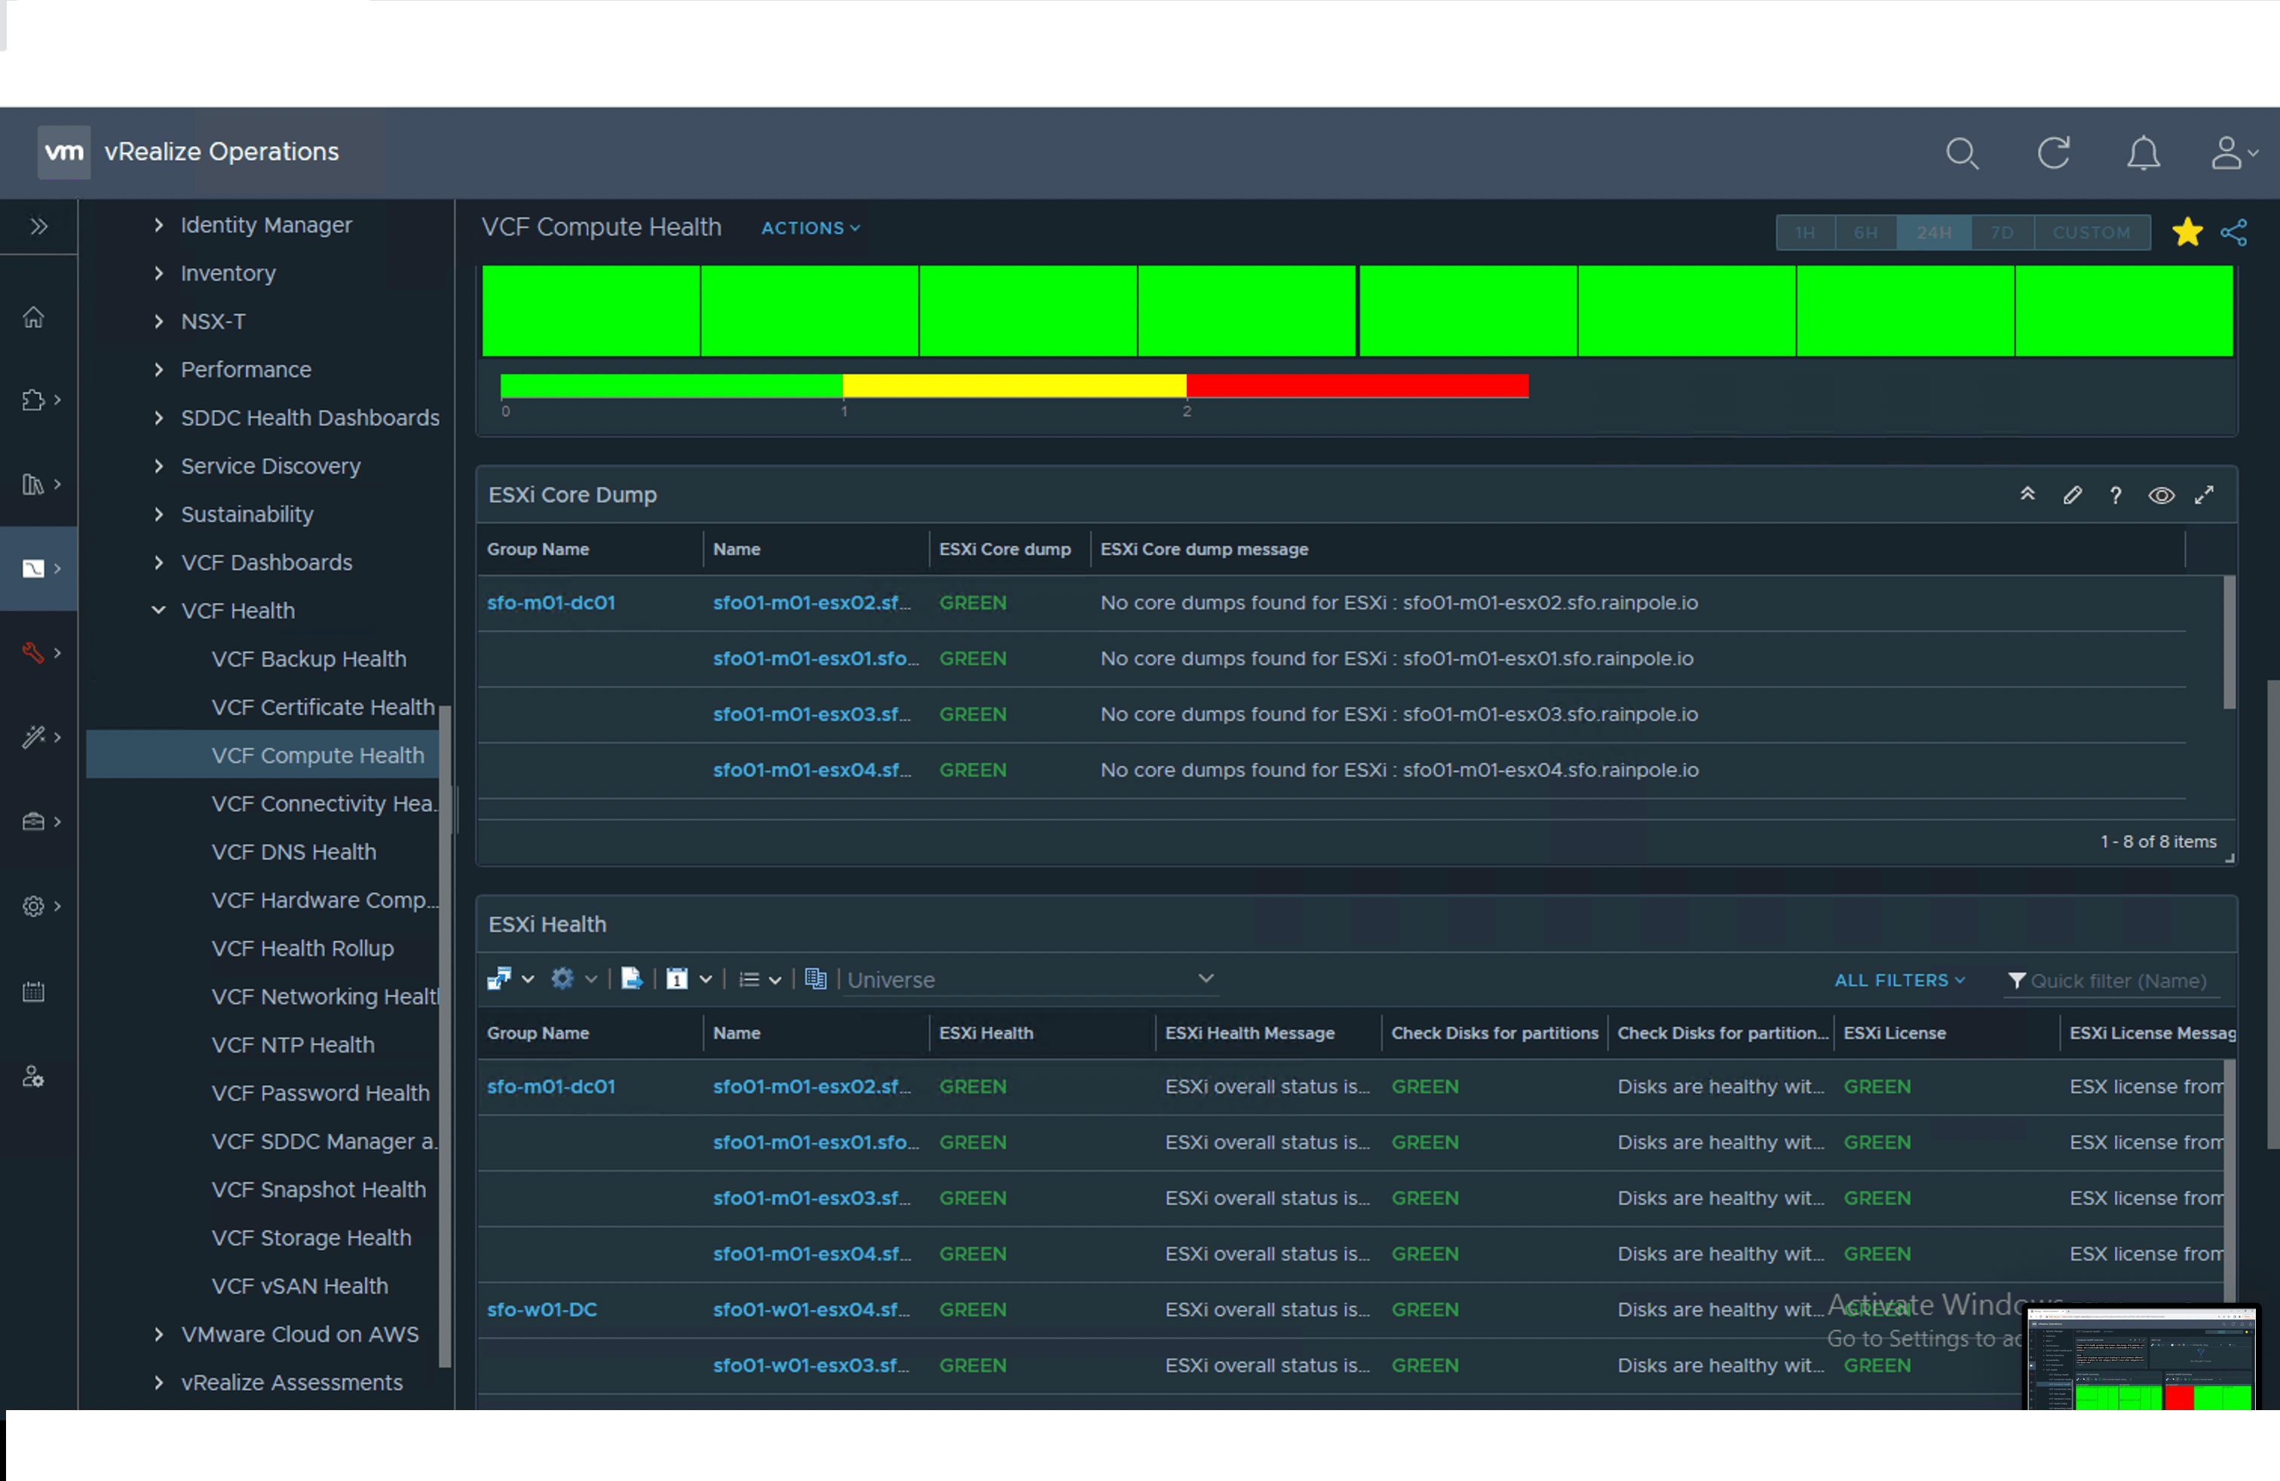Viewport: 2280px width, 1481px height.
Task: Click the favorite star icon for dashboard
Action: (x=2187, y=232)
